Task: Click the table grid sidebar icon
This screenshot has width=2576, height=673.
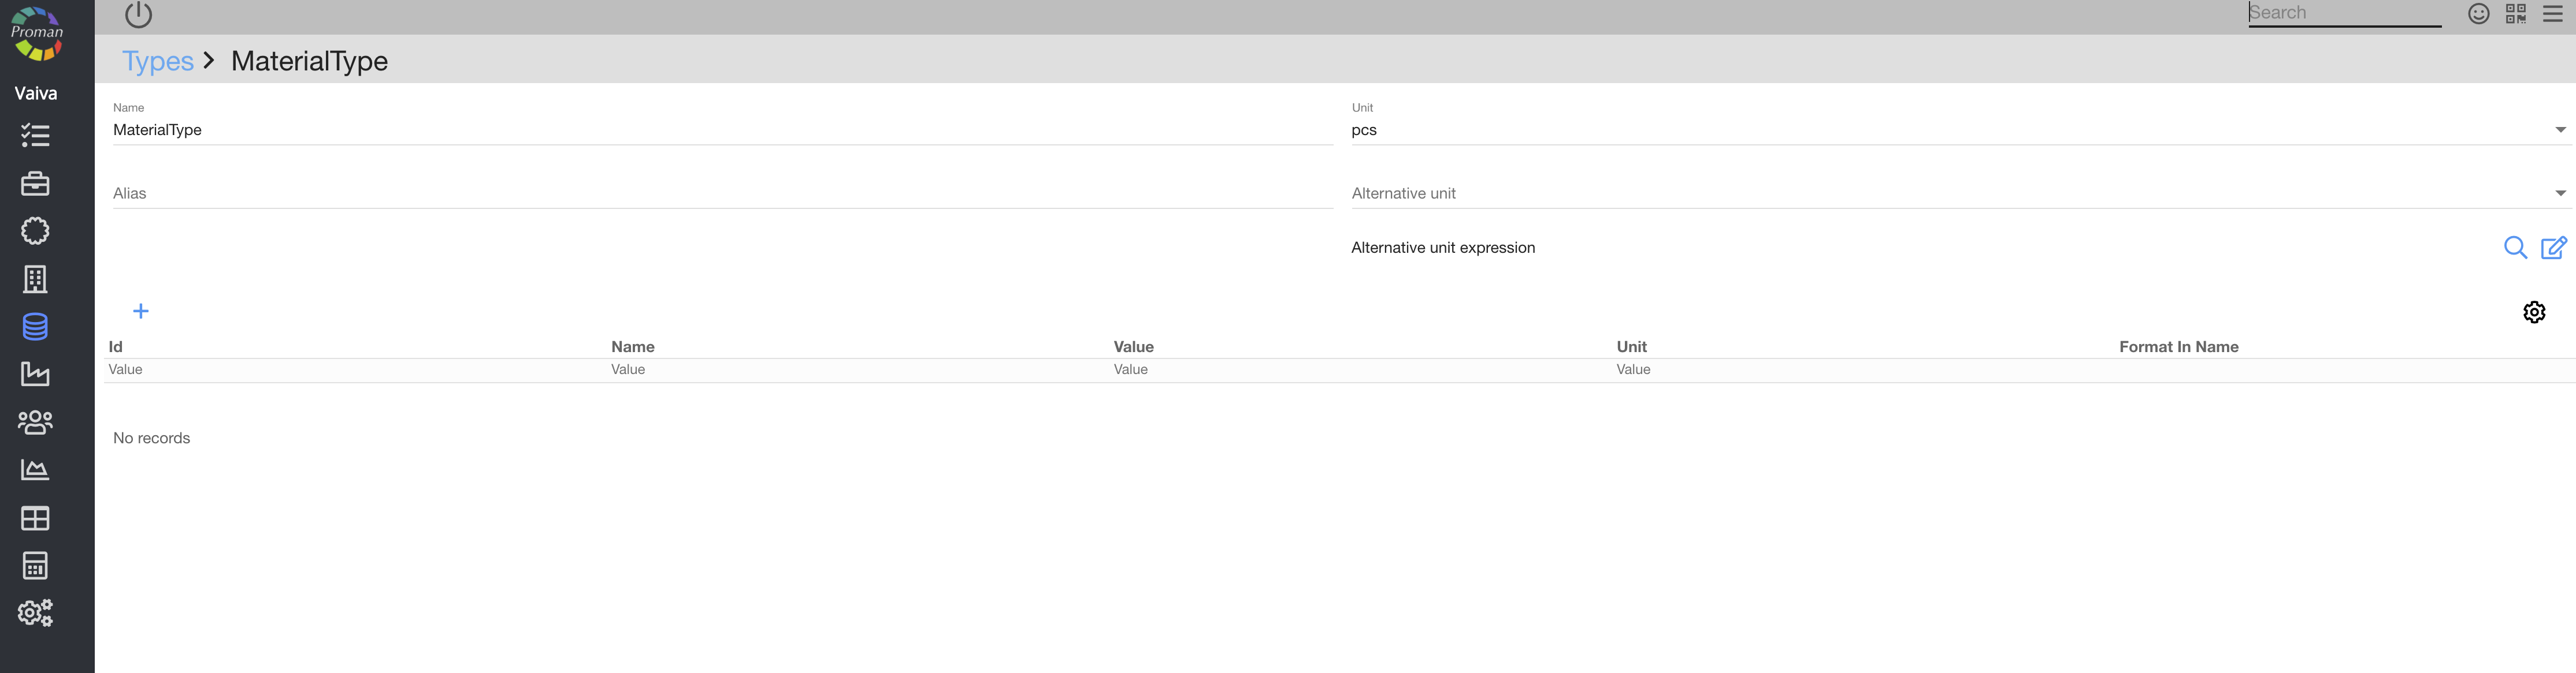Action: (35, 518)
